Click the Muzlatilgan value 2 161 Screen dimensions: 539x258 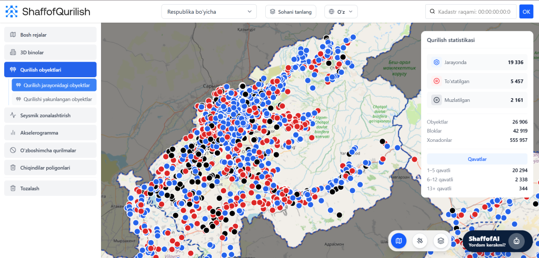click(517, 100)
